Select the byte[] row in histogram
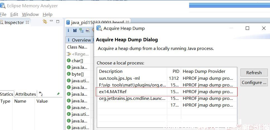Screen dimensions: 270x130 pyautogui.click(x=78, y=74)
